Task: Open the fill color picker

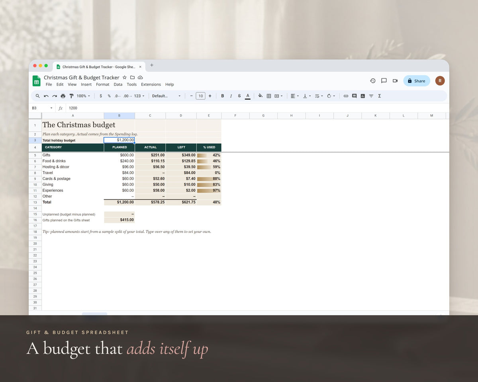Action: (x=260, y=96)
